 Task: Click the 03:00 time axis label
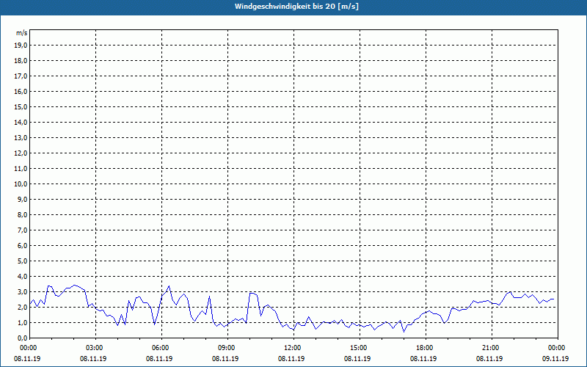[96, 348]
